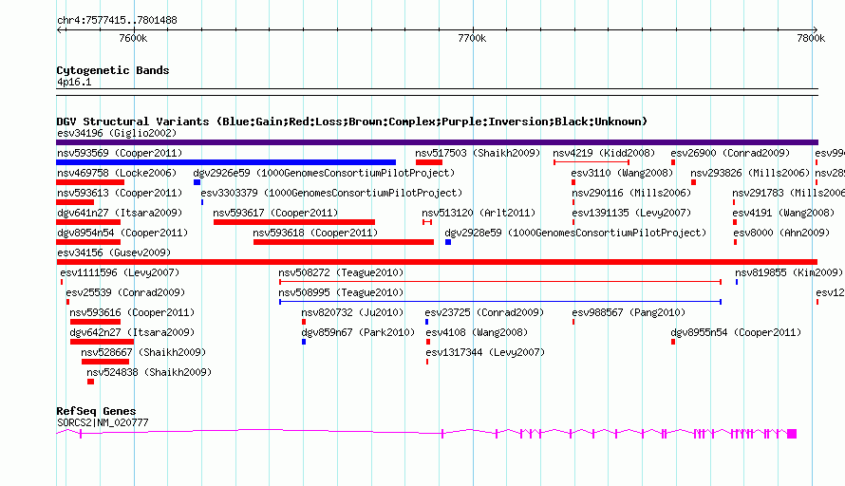Click esv988567 (Pang2010) variant label
845x486 pixels.
tap(629, 312)
